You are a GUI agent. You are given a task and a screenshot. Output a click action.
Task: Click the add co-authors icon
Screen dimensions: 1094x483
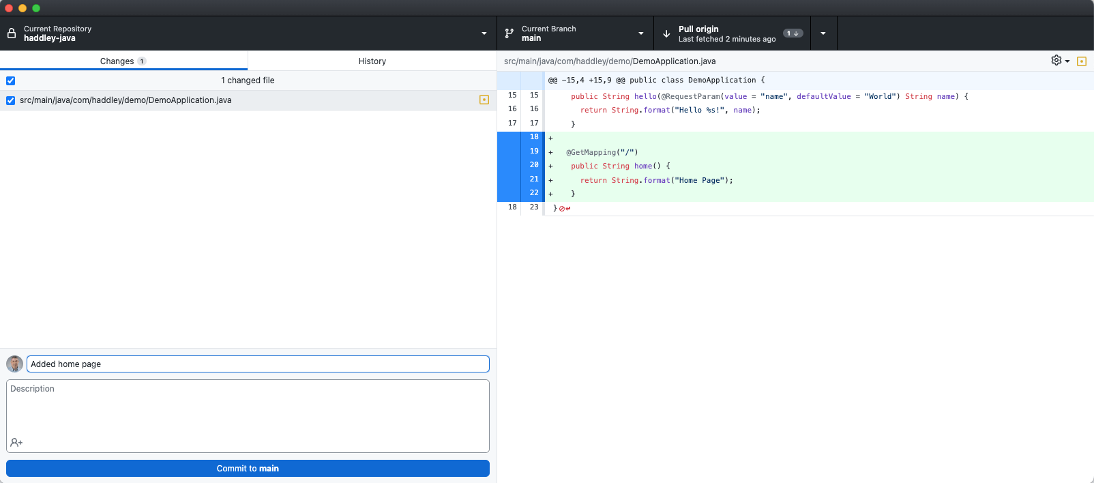point(16,443)
